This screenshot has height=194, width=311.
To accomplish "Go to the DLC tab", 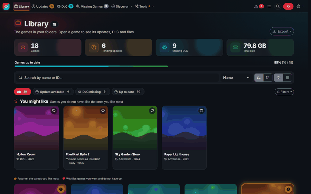I will pos(65,6).
